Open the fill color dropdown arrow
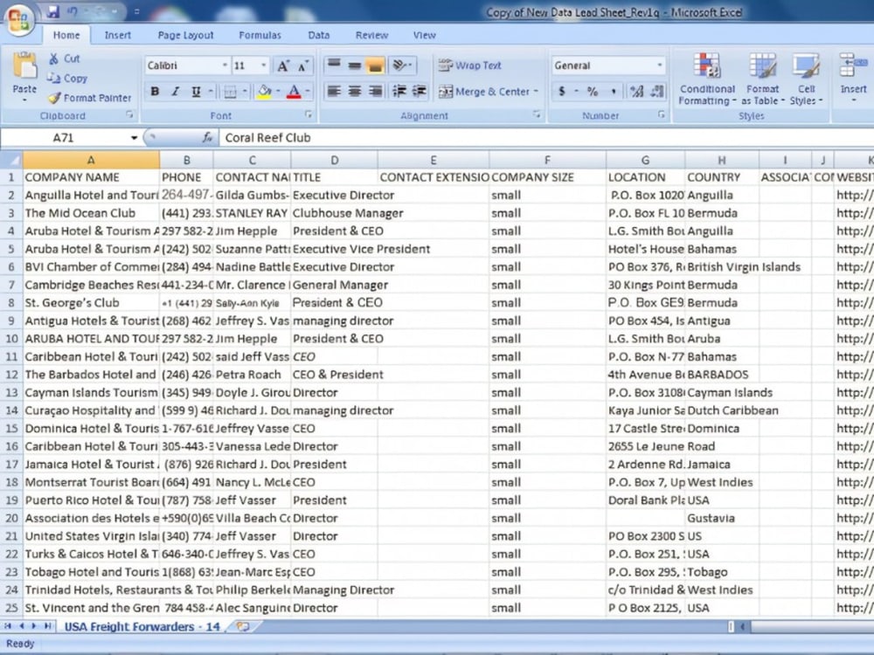The height and width of the screenshot is (655, 874). 278,92
